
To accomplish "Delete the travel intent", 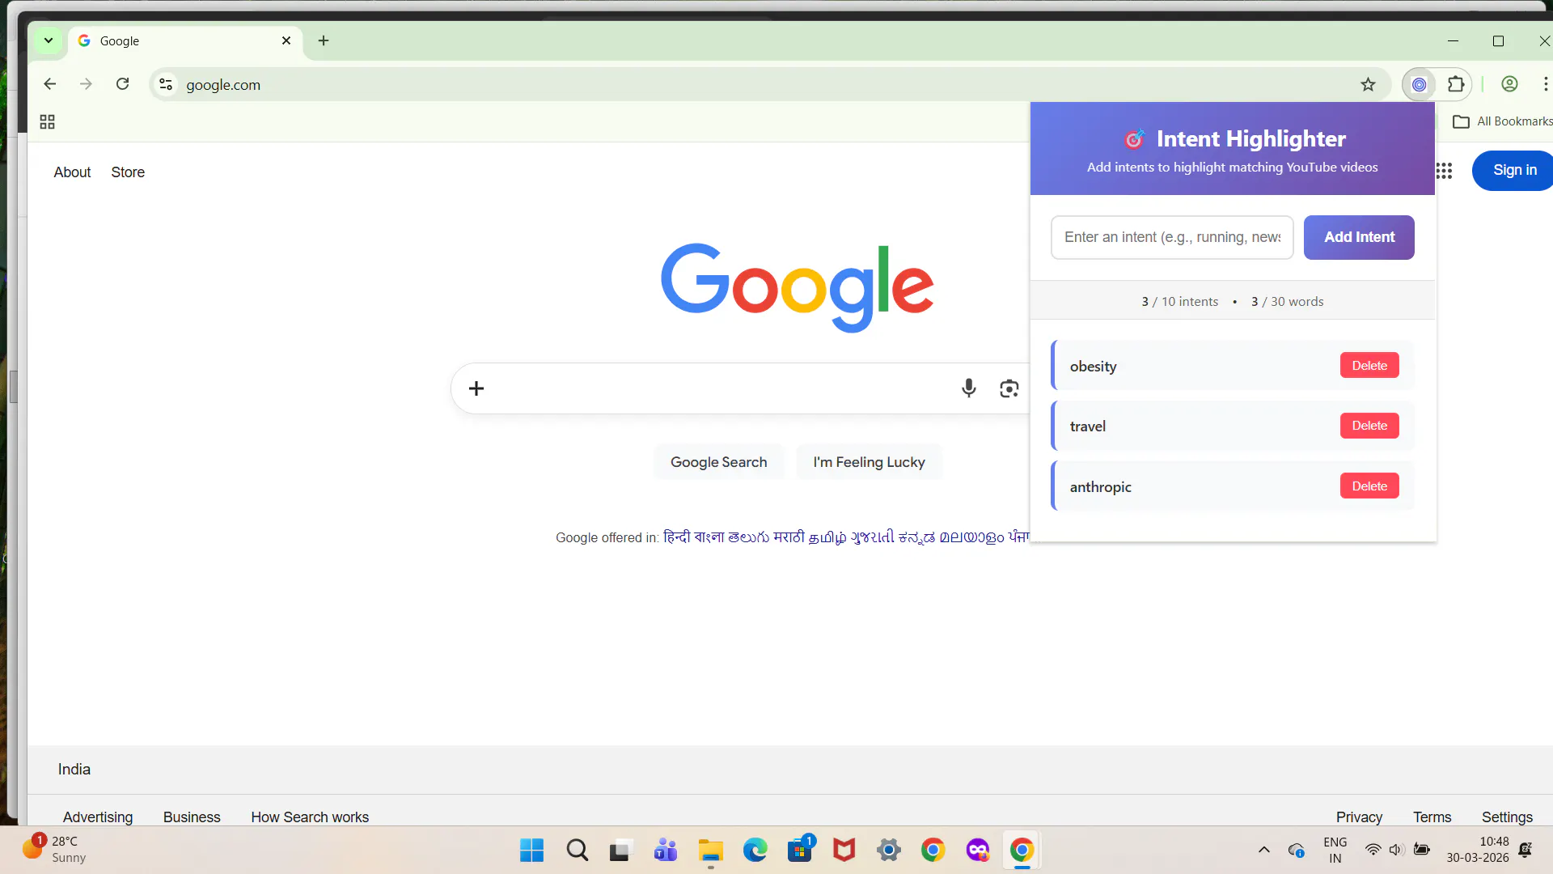I will (1369, 426).
